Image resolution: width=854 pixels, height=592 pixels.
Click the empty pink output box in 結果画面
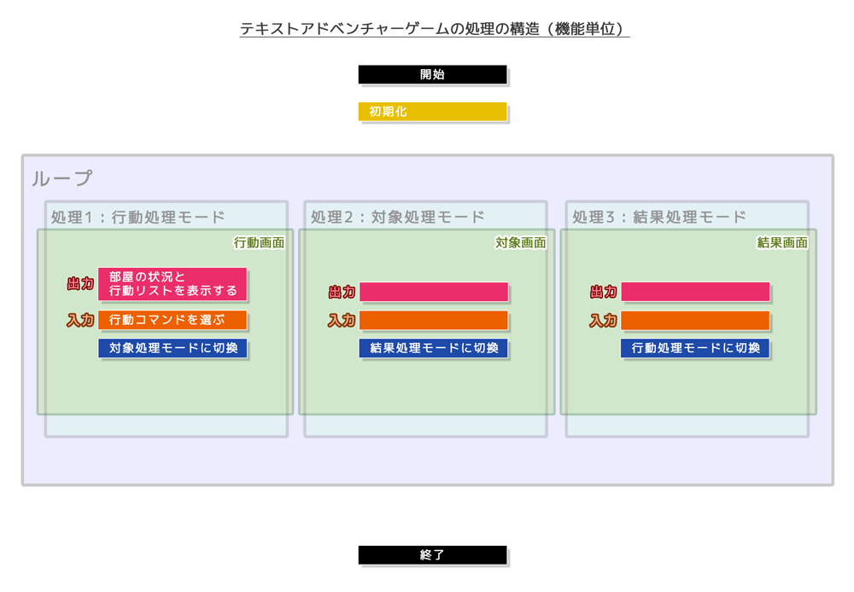695,292
